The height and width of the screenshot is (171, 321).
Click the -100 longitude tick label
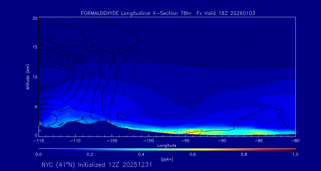point(148,141)
